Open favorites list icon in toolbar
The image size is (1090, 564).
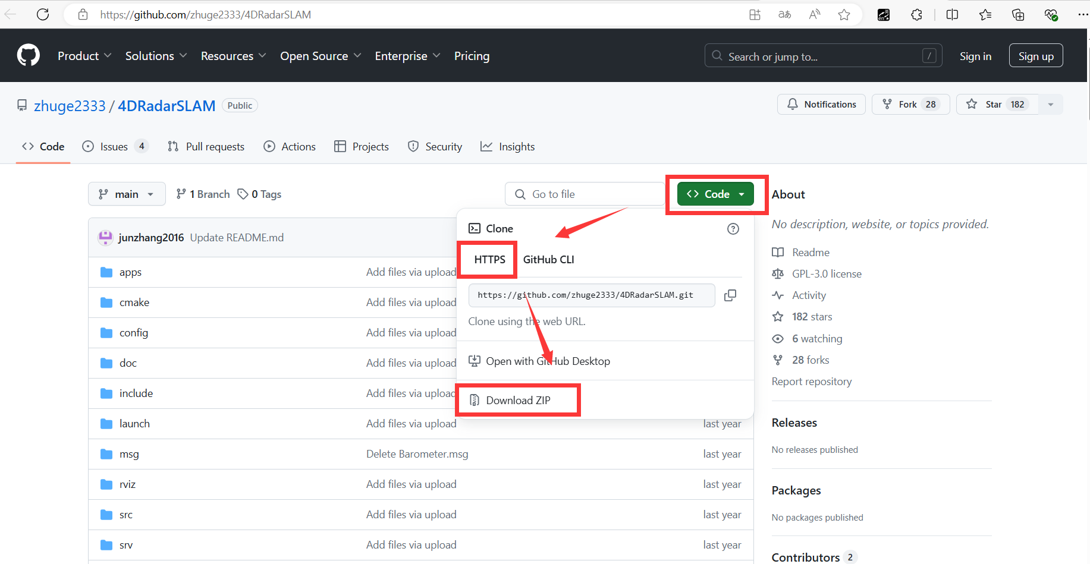pos(985,15)
